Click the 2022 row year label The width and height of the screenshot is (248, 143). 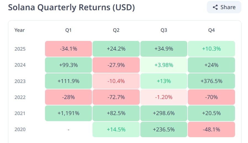(20, 97)
